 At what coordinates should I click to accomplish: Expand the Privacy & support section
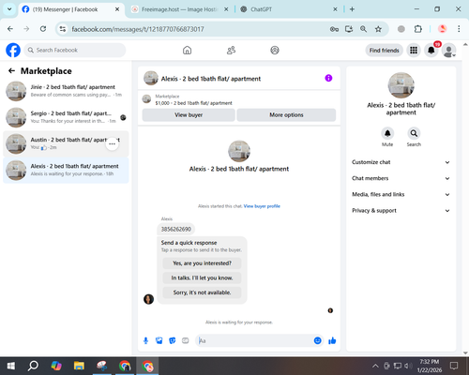coord(401,211)
